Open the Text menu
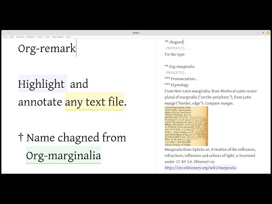Image resolution: width=272 pixels, height=204 pixels. point(48,37)
